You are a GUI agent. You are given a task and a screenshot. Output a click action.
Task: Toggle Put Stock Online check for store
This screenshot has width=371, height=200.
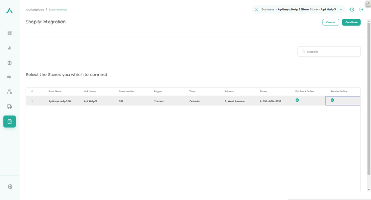point(297,100)
